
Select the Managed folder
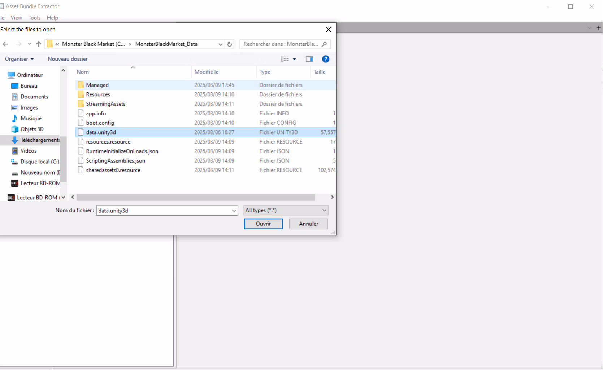[97, 85]
